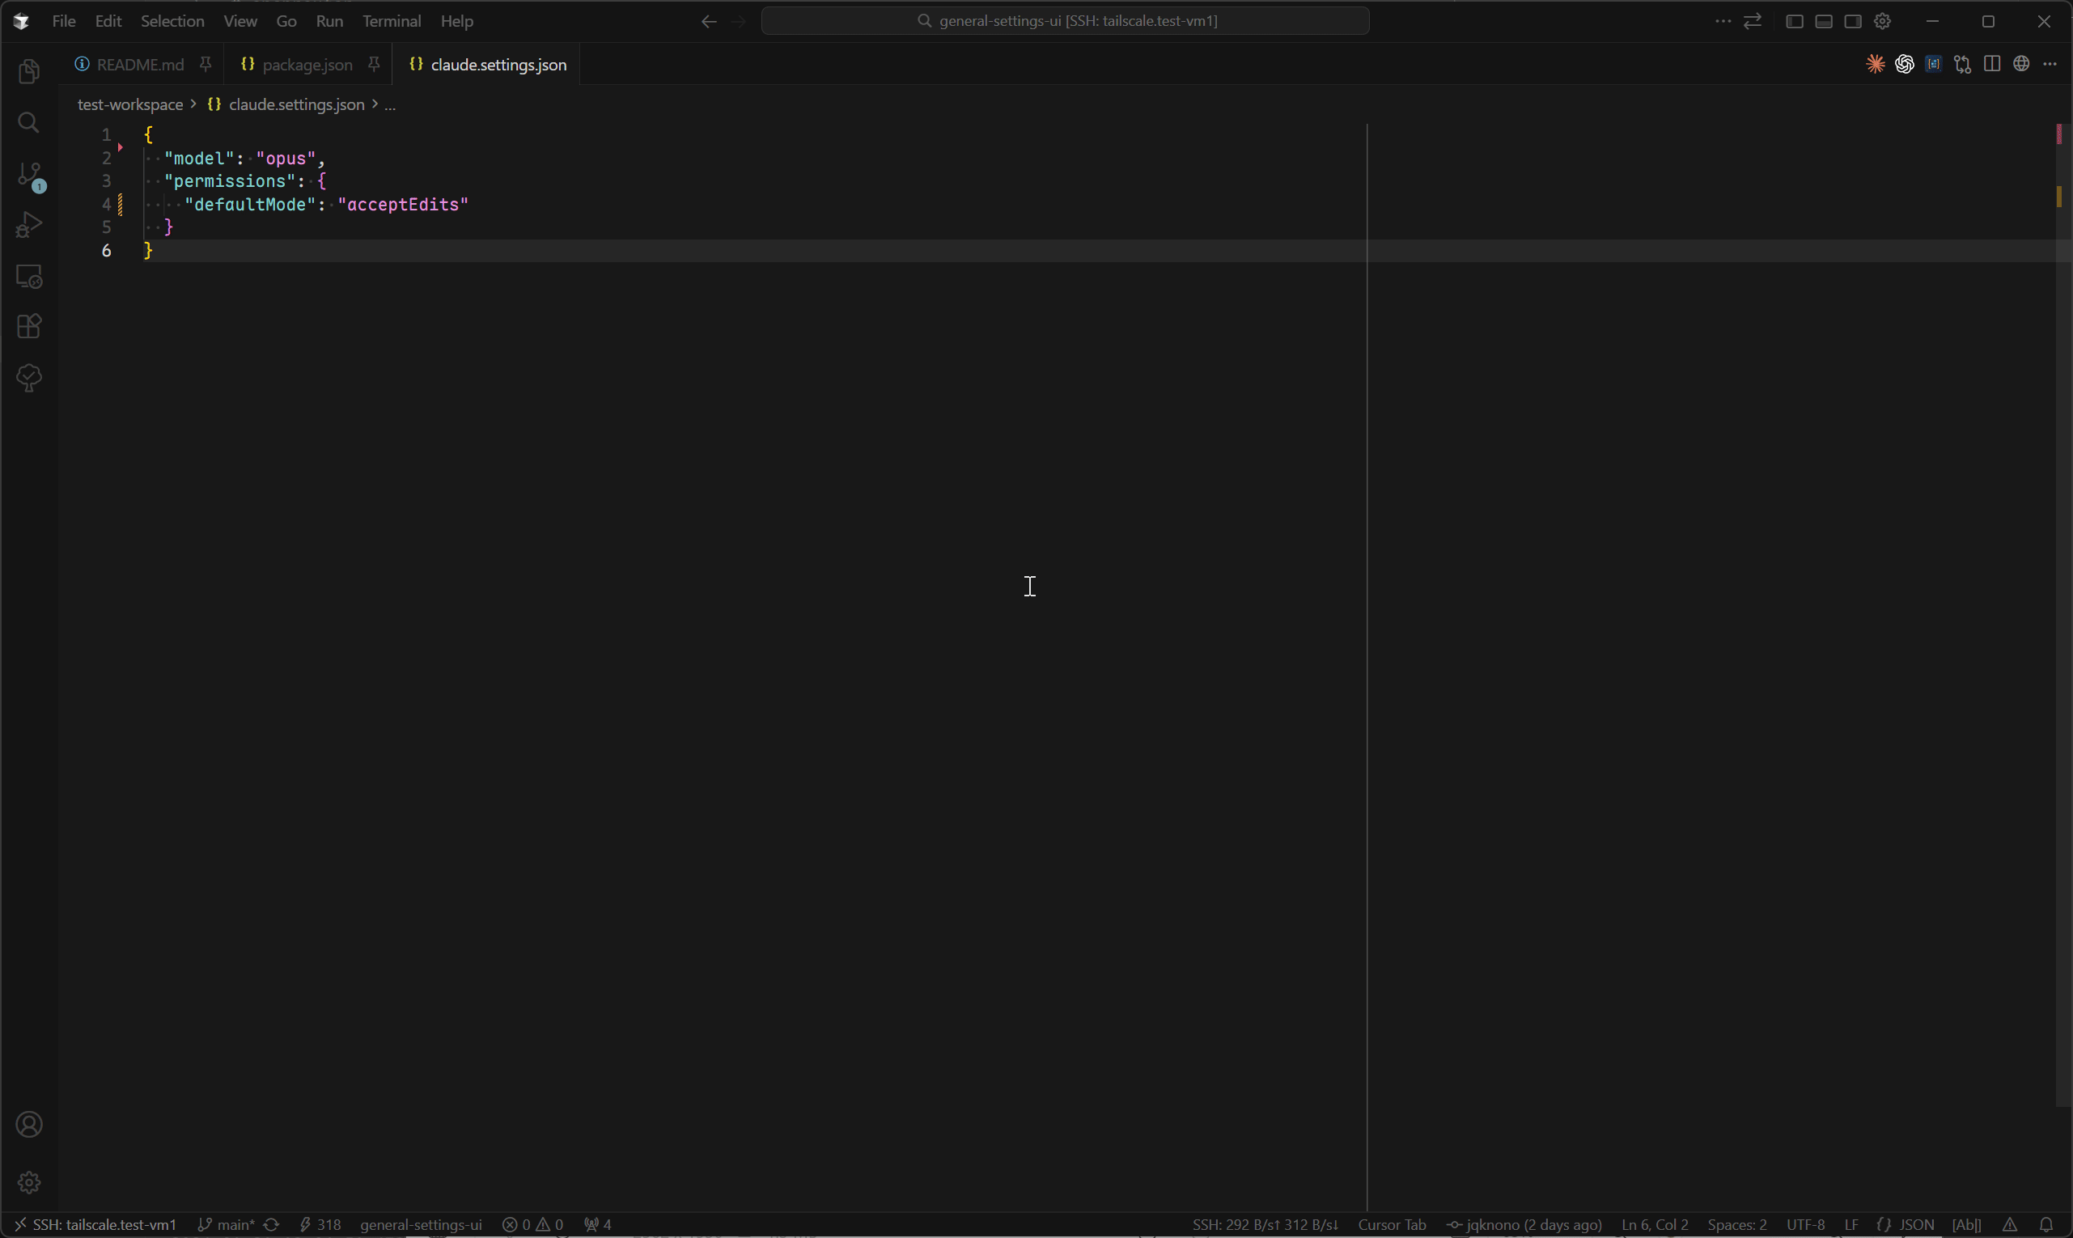Click the command center search box
2073x1238 pixels.
[x=1066, y=21]
